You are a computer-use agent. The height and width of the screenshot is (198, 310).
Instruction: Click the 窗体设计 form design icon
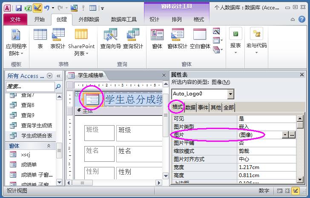[177, 38]
